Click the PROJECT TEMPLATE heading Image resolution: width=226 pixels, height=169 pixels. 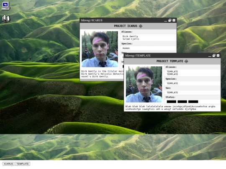point(169,61)
